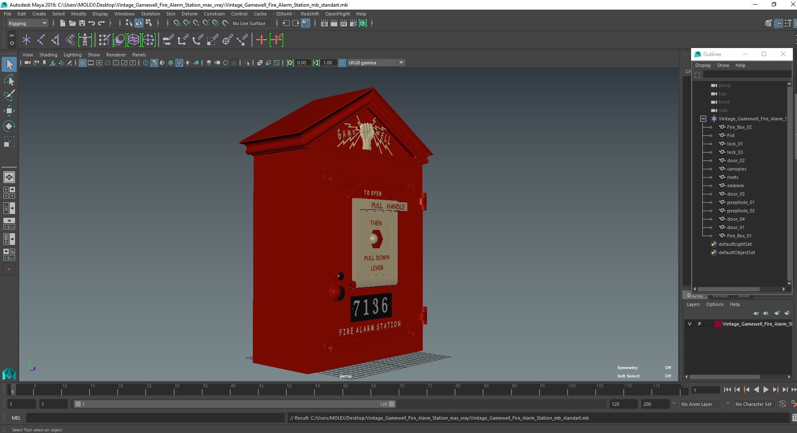
Task: Toggle the viewport grid display
Action: coord(82,63)
